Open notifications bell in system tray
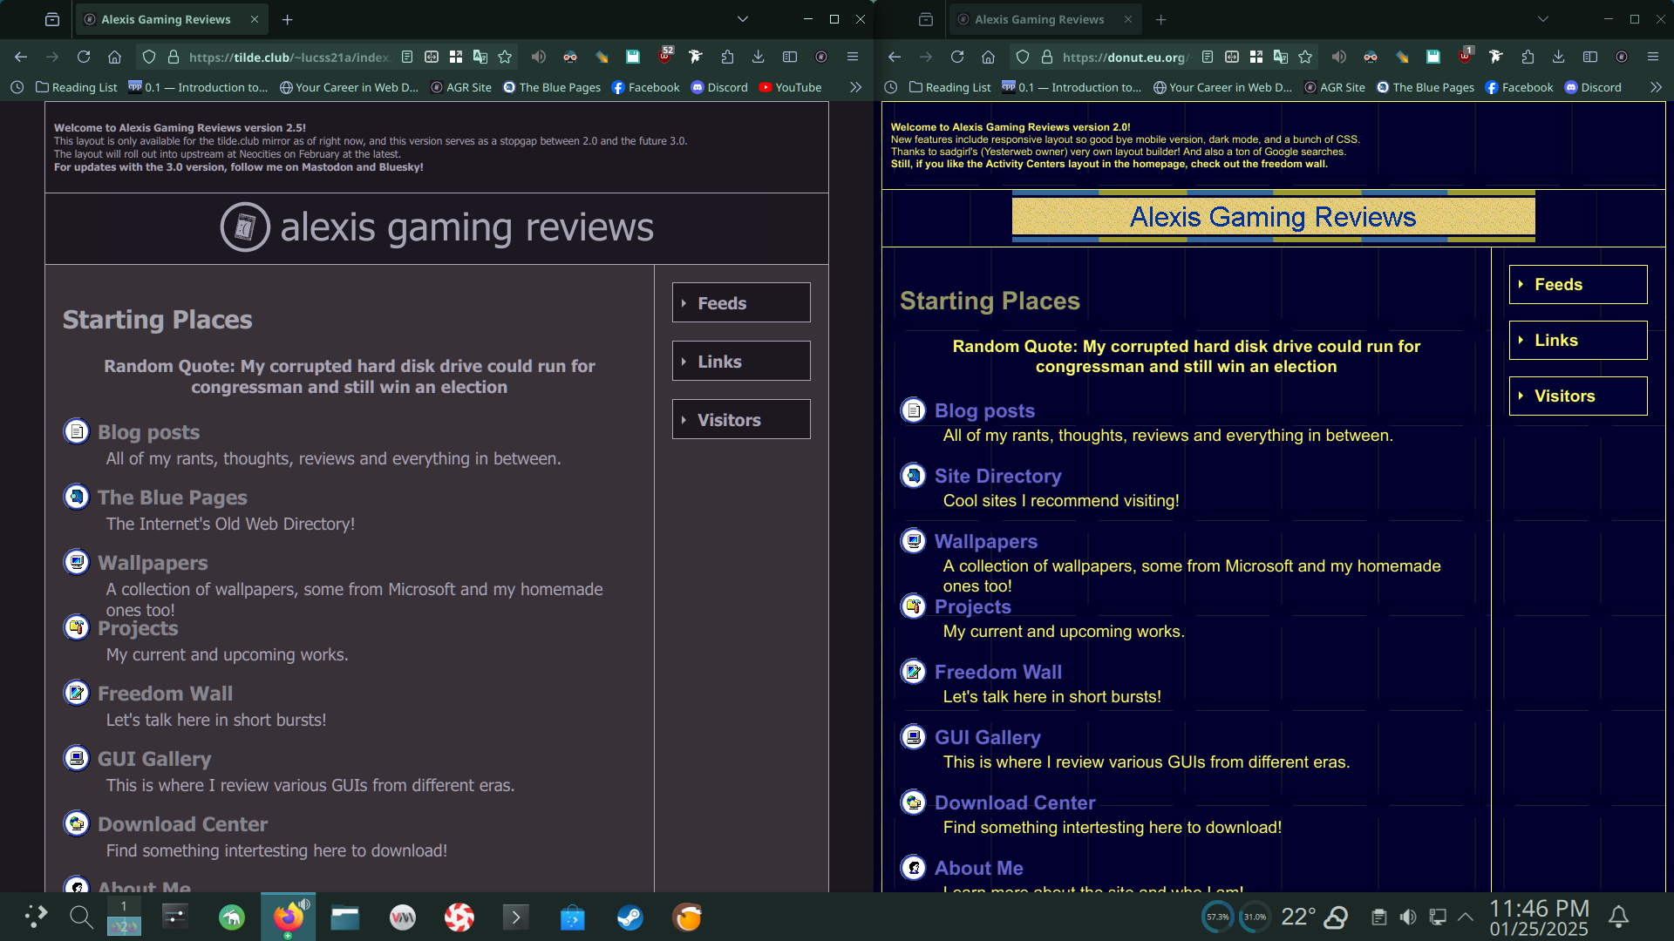 (x=1619, y=917)
